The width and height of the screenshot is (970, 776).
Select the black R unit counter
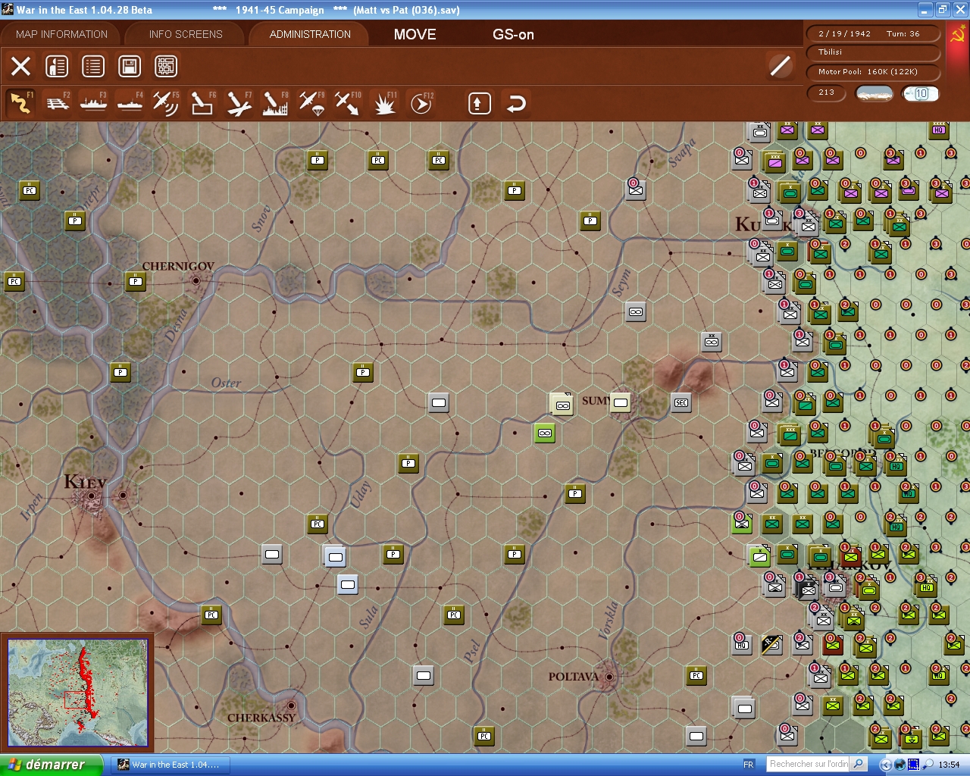(771, 644)
